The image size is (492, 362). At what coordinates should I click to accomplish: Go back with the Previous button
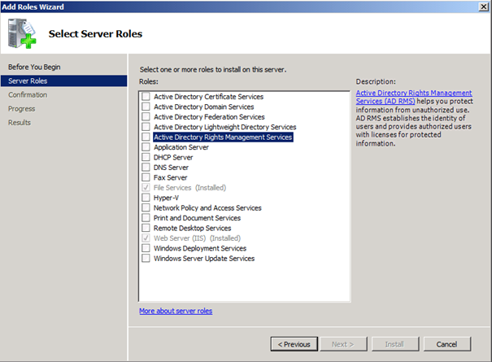[294, 344]
